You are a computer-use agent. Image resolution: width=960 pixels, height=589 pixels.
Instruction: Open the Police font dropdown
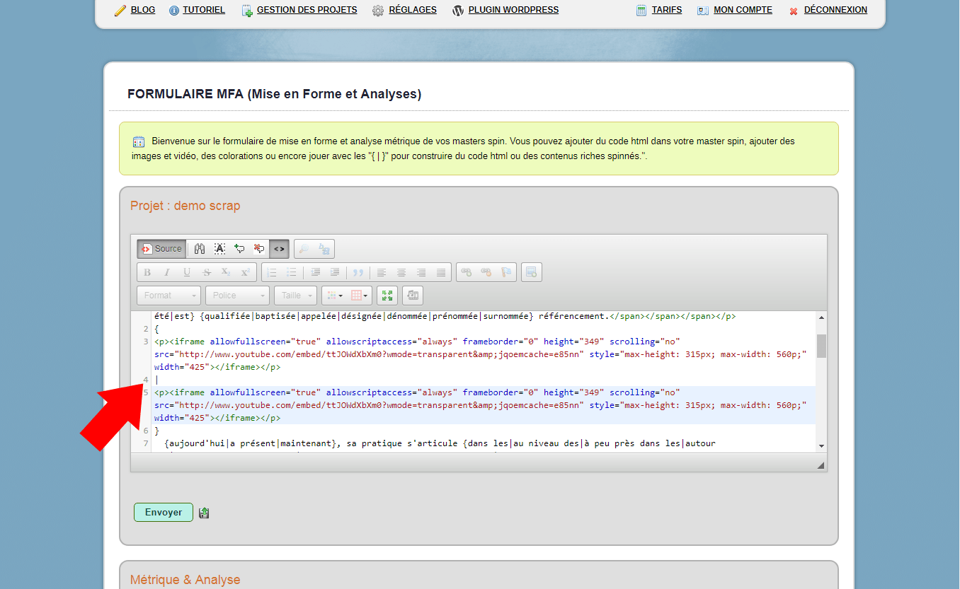(237, 295)
